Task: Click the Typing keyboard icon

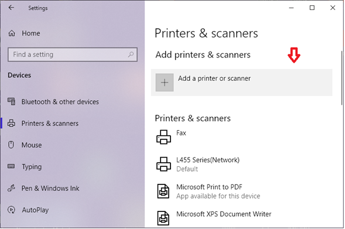Action: (11, 166)
